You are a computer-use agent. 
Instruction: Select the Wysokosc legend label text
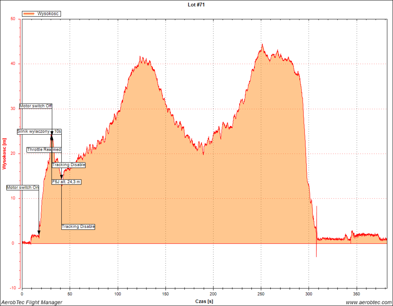tap(48, 14)
